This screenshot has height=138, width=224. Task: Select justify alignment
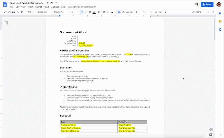(132, 12)
